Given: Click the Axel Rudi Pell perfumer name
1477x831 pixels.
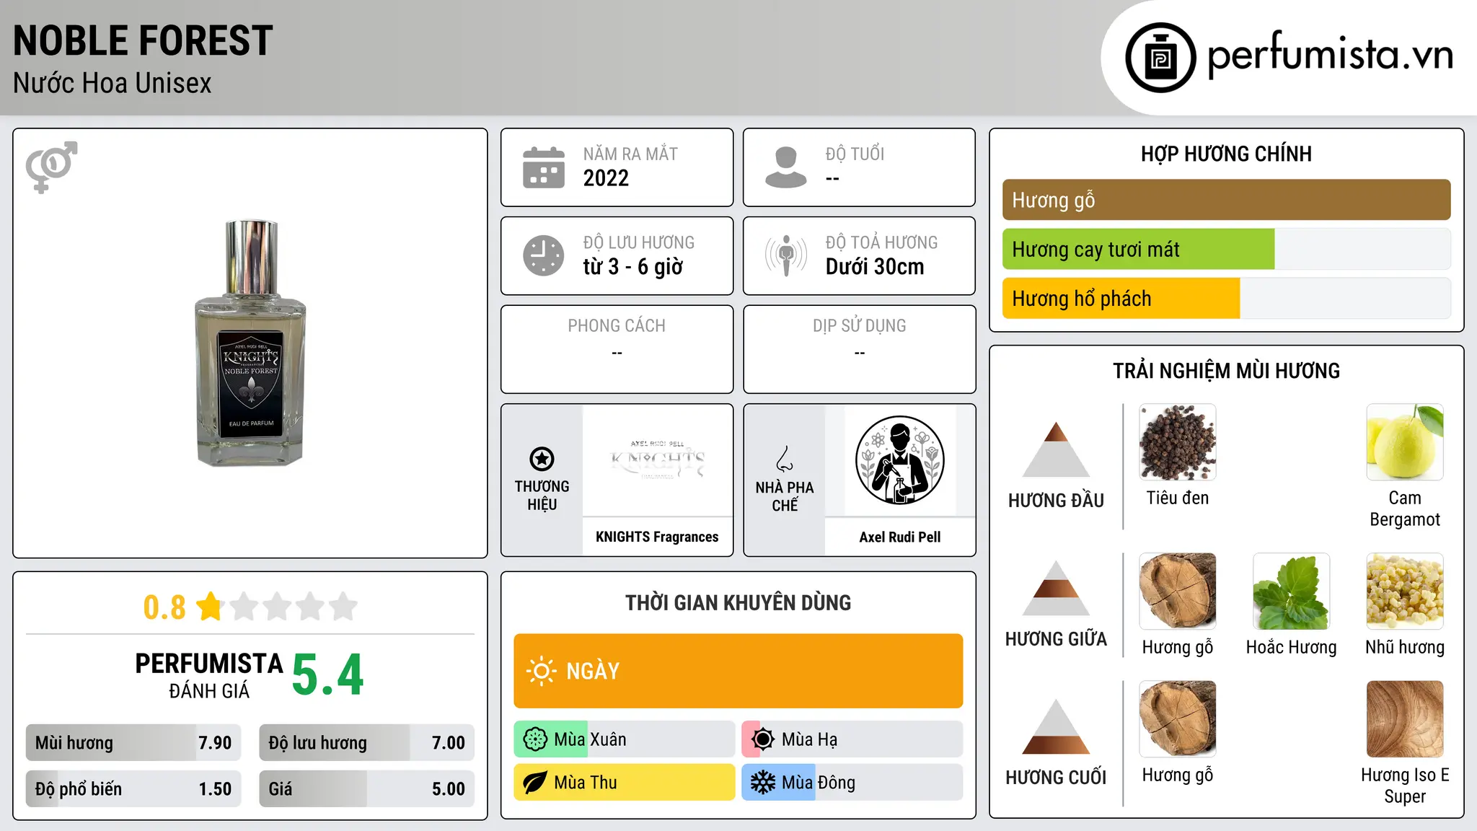Looking at the screenshot, I should (900, 537).
